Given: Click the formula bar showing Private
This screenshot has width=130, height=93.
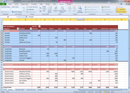Looking at the screenshot, I should [78, 17].
